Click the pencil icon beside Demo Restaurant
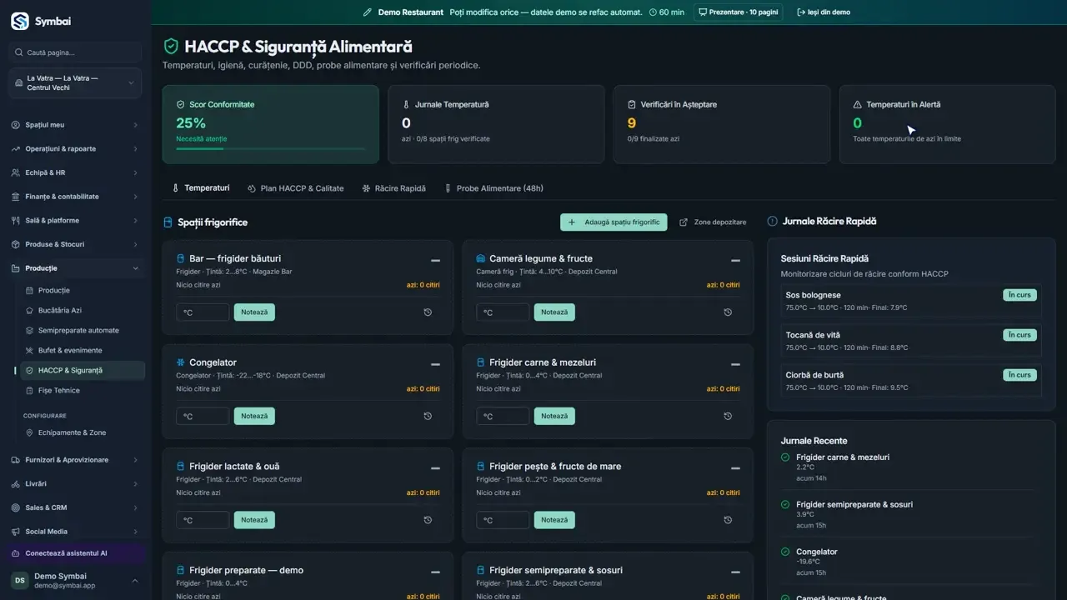This screenshot has height=600, width=1067. 368,12
